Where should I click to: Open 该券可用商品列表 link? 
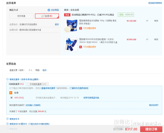click(91, 98)
